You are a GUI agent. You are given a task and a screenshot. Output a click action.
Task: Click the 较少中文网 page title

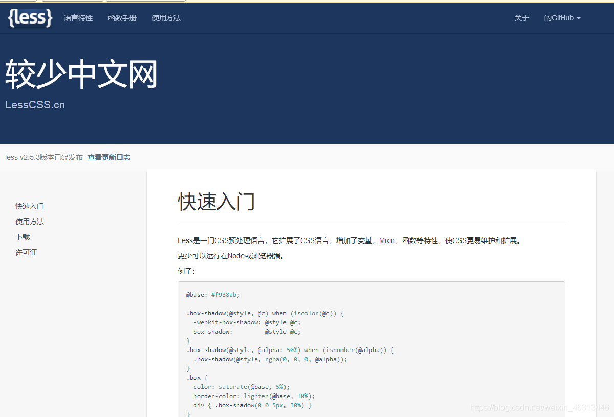pyautogui.click(x=81, y=74)
